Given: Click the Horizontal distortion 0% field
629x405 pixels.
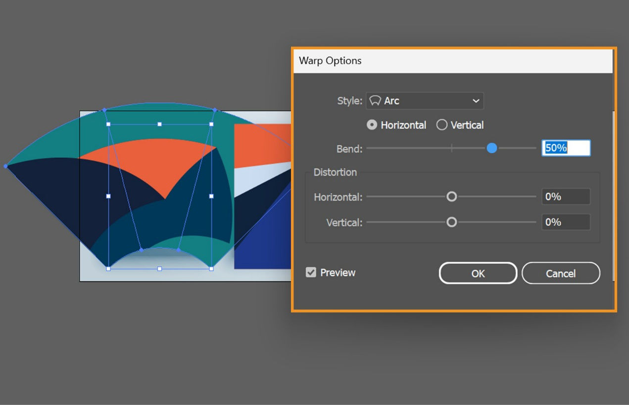Looking at the screenshot, I should click(566, 197).
